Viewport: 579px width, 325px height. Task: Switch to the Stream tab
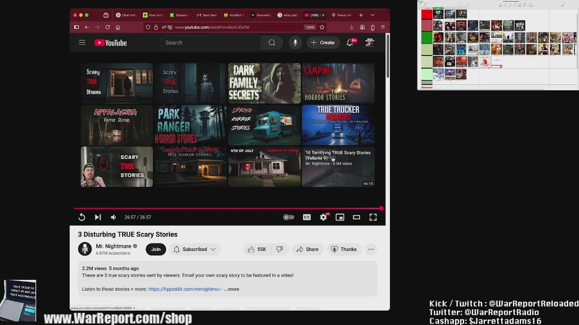point(180,15)
